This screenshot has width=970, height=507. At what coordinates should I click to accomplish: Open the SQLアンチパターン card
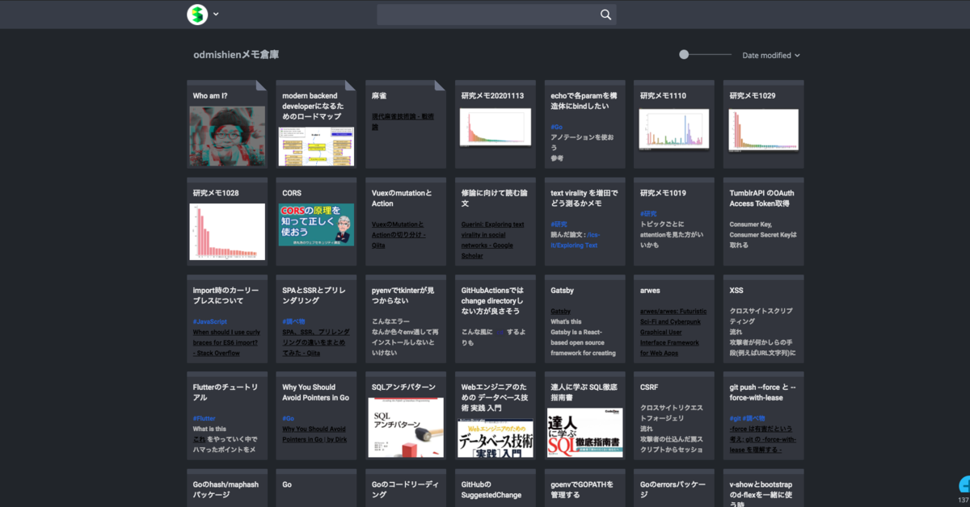tap(406, 416)
